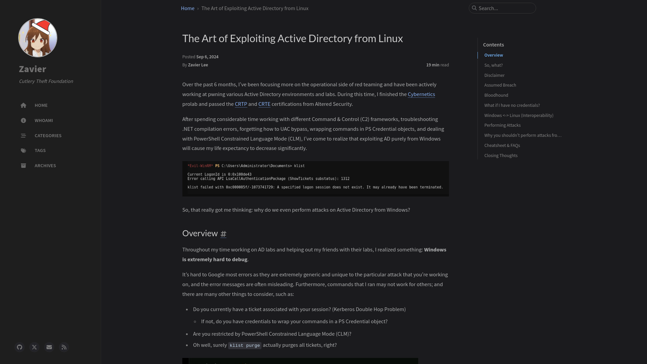Select Windows Interoperability section
This screenshot has width=647, height=364.
click(x=519, y=115)
